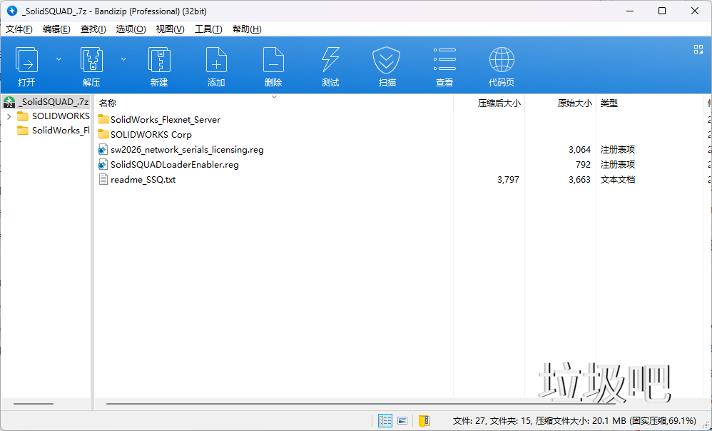Image resolution: width=712 pixels, height=431 pixels.
Task: Sort by 名称 column header
Action: click(108, 103)
